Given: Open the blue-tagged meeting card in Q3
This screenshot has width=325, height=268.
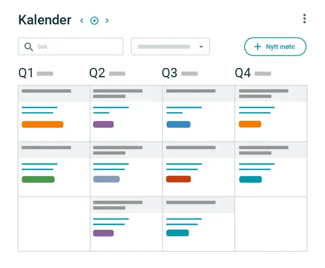Looking at the screenshot, I should coord(199,113).
